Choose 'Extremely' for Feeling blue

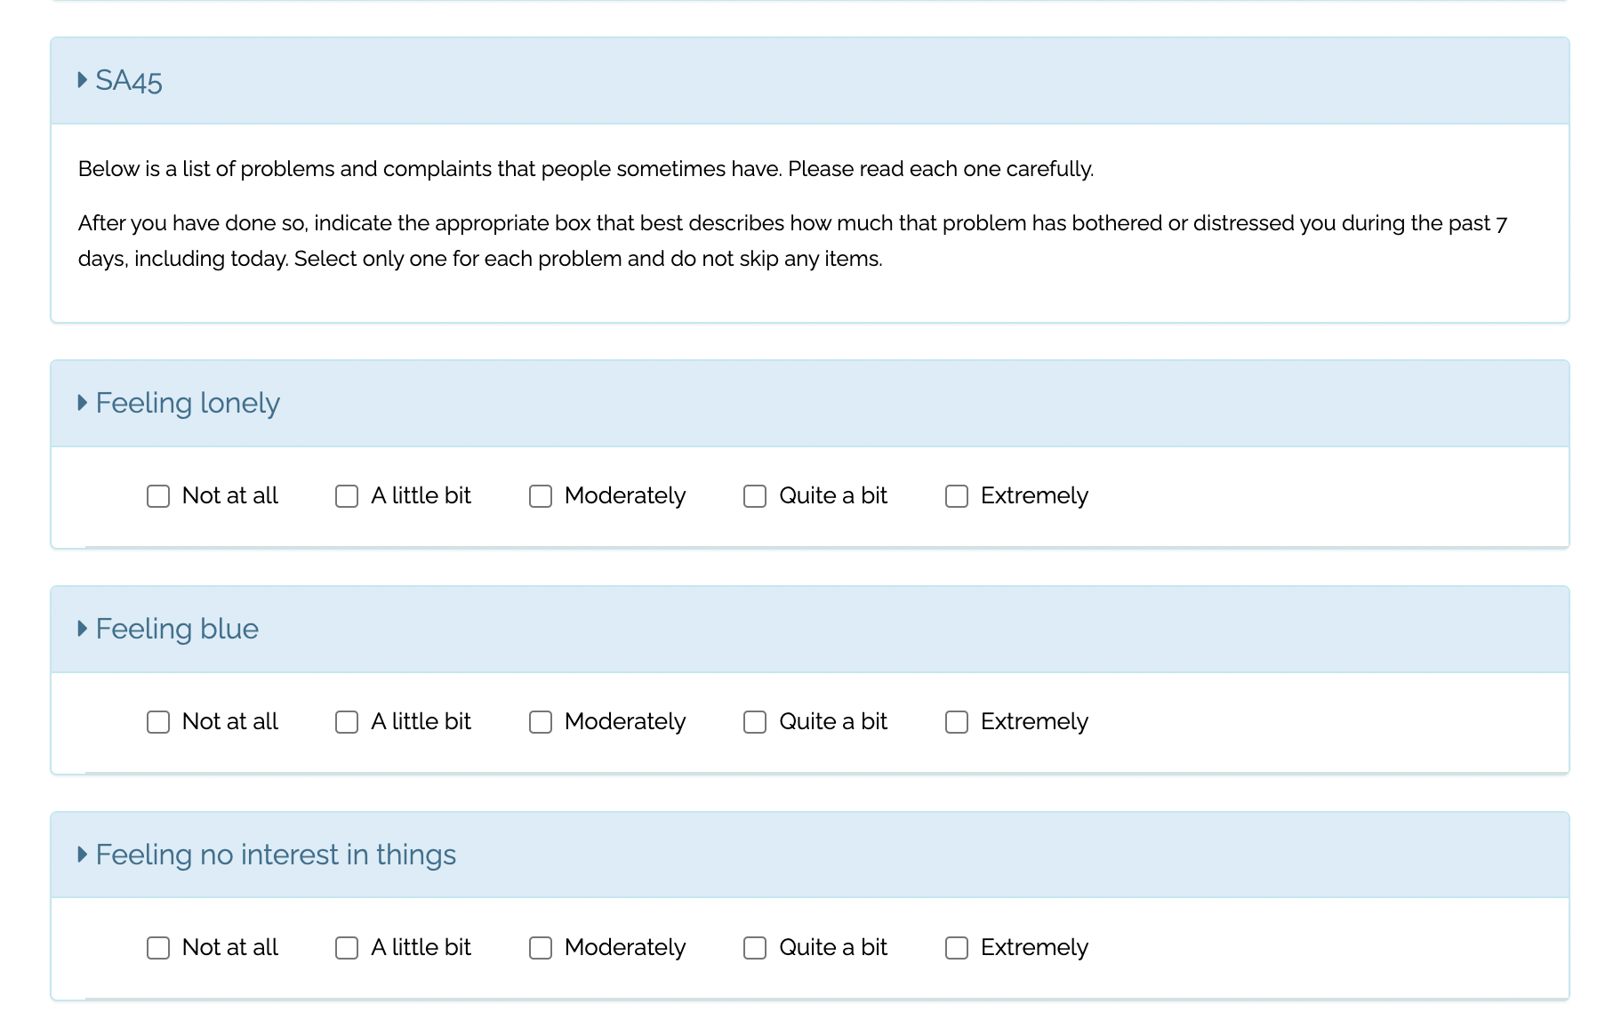(957, 722)
